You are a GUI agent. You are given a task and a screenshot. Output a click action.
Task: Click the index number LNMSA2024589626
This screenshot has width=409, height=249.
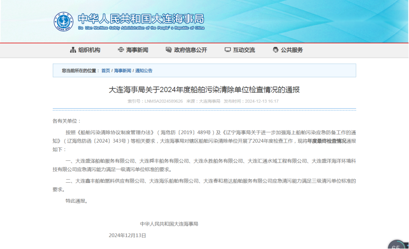click(164, 101)
